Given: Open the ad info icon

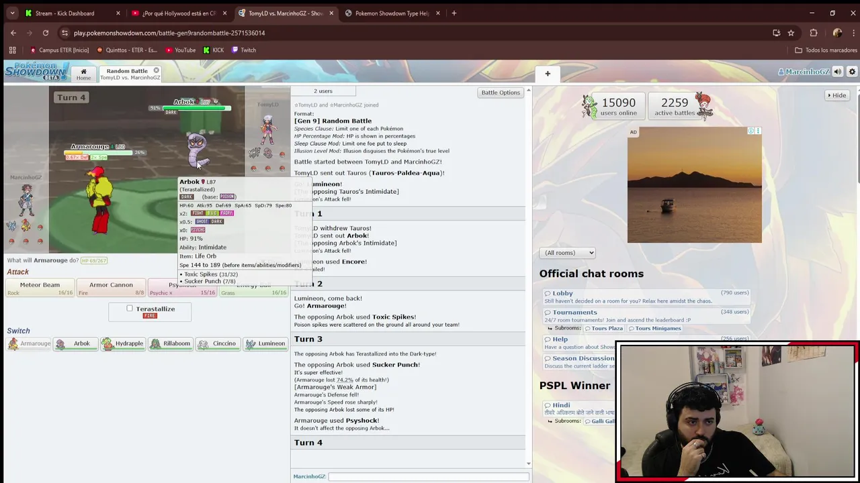Looking at the screenshot, I should pos(752,131).
